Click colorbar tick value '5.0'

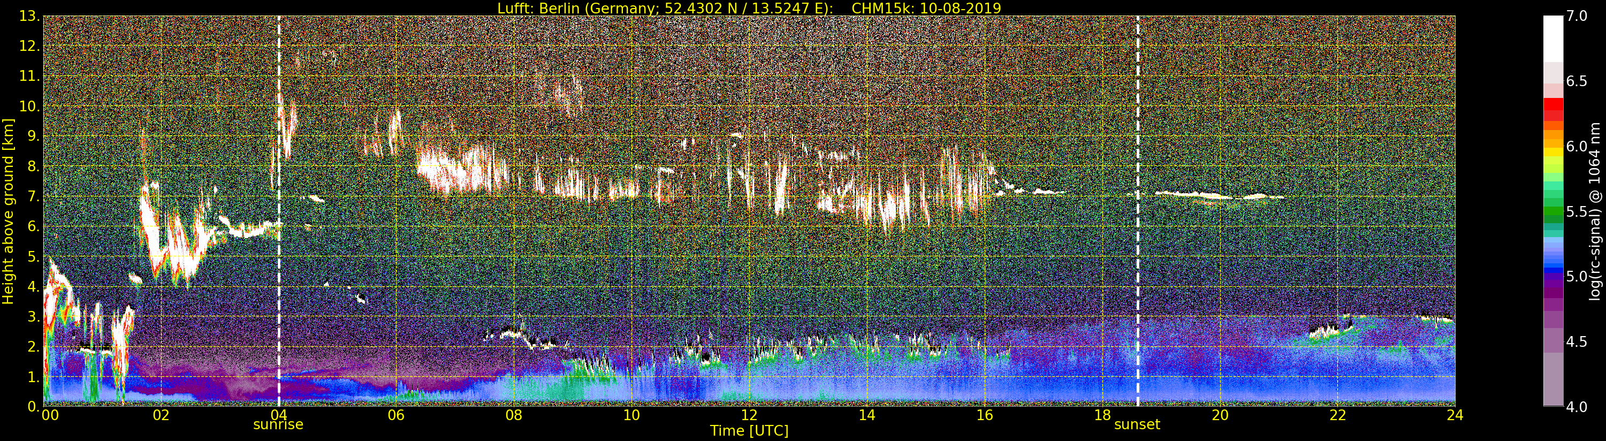click(x=1577, y=276)
